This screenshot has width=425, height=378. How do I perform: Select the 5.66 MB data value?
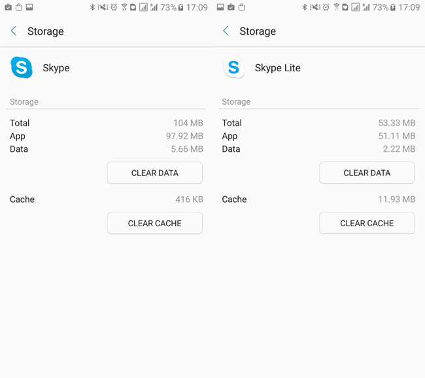pos(187,149)
